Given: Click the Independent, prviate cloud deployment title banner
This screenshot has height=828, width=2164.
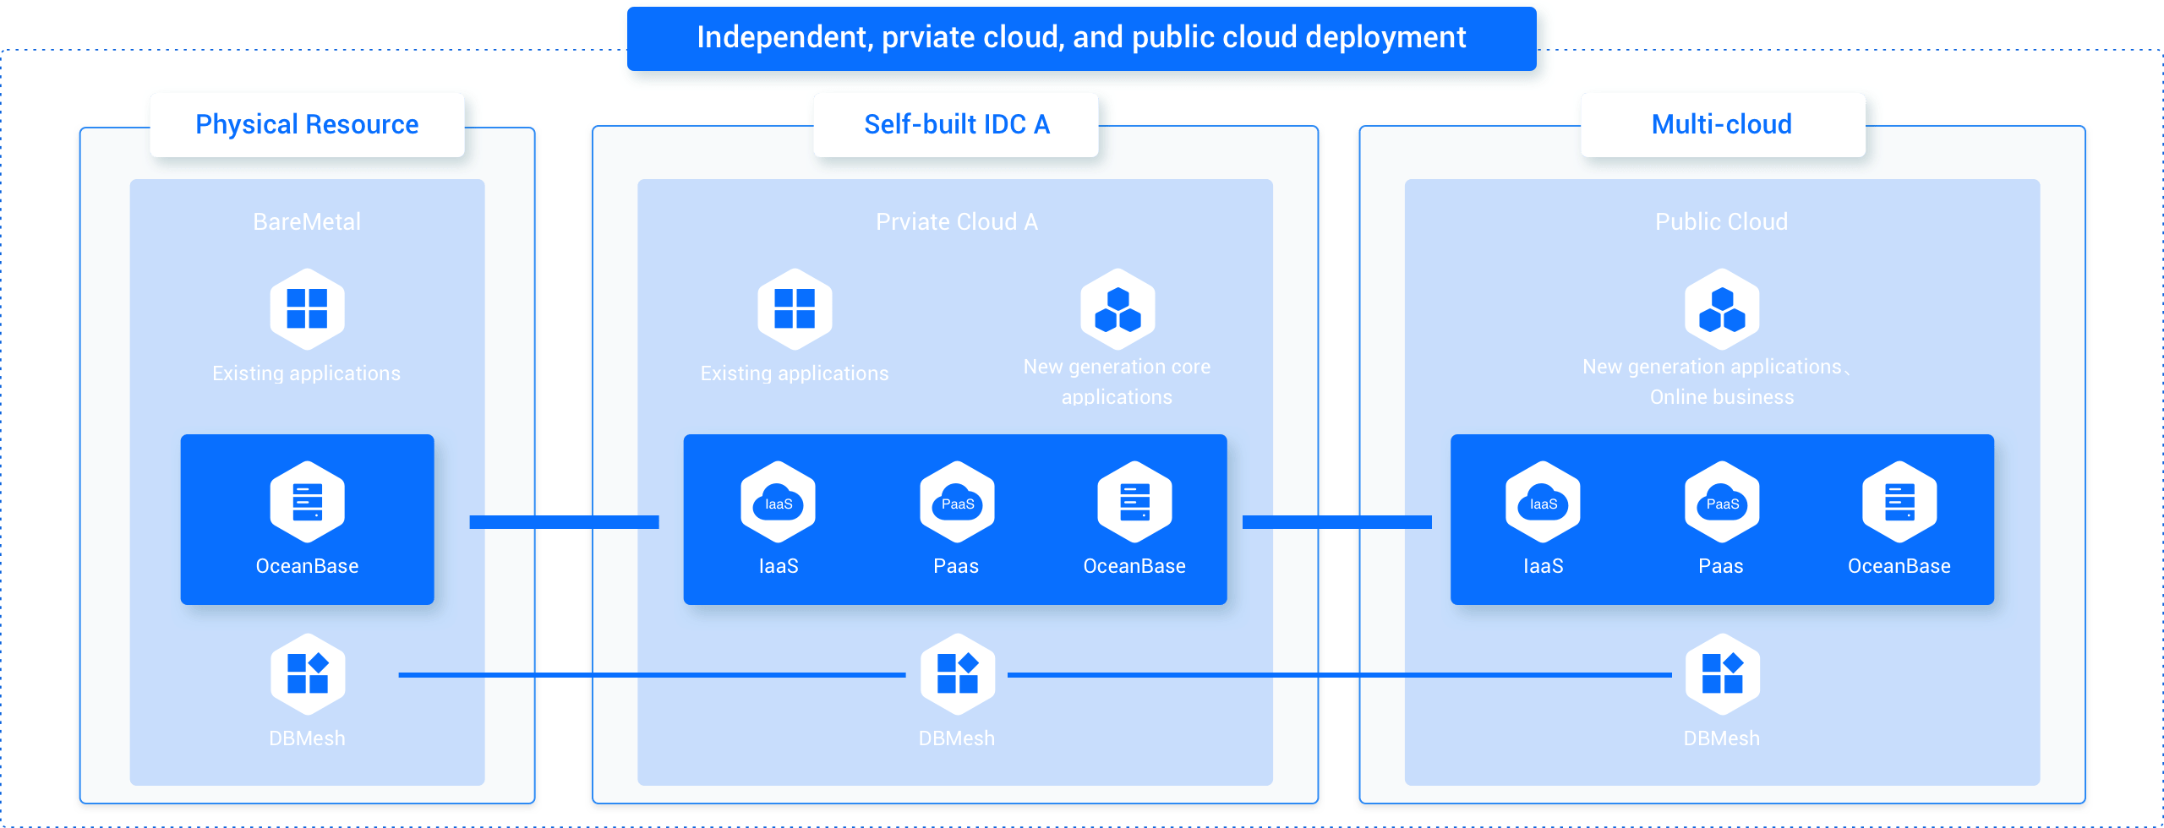Looking at the screenshot, I should 1081,38.
